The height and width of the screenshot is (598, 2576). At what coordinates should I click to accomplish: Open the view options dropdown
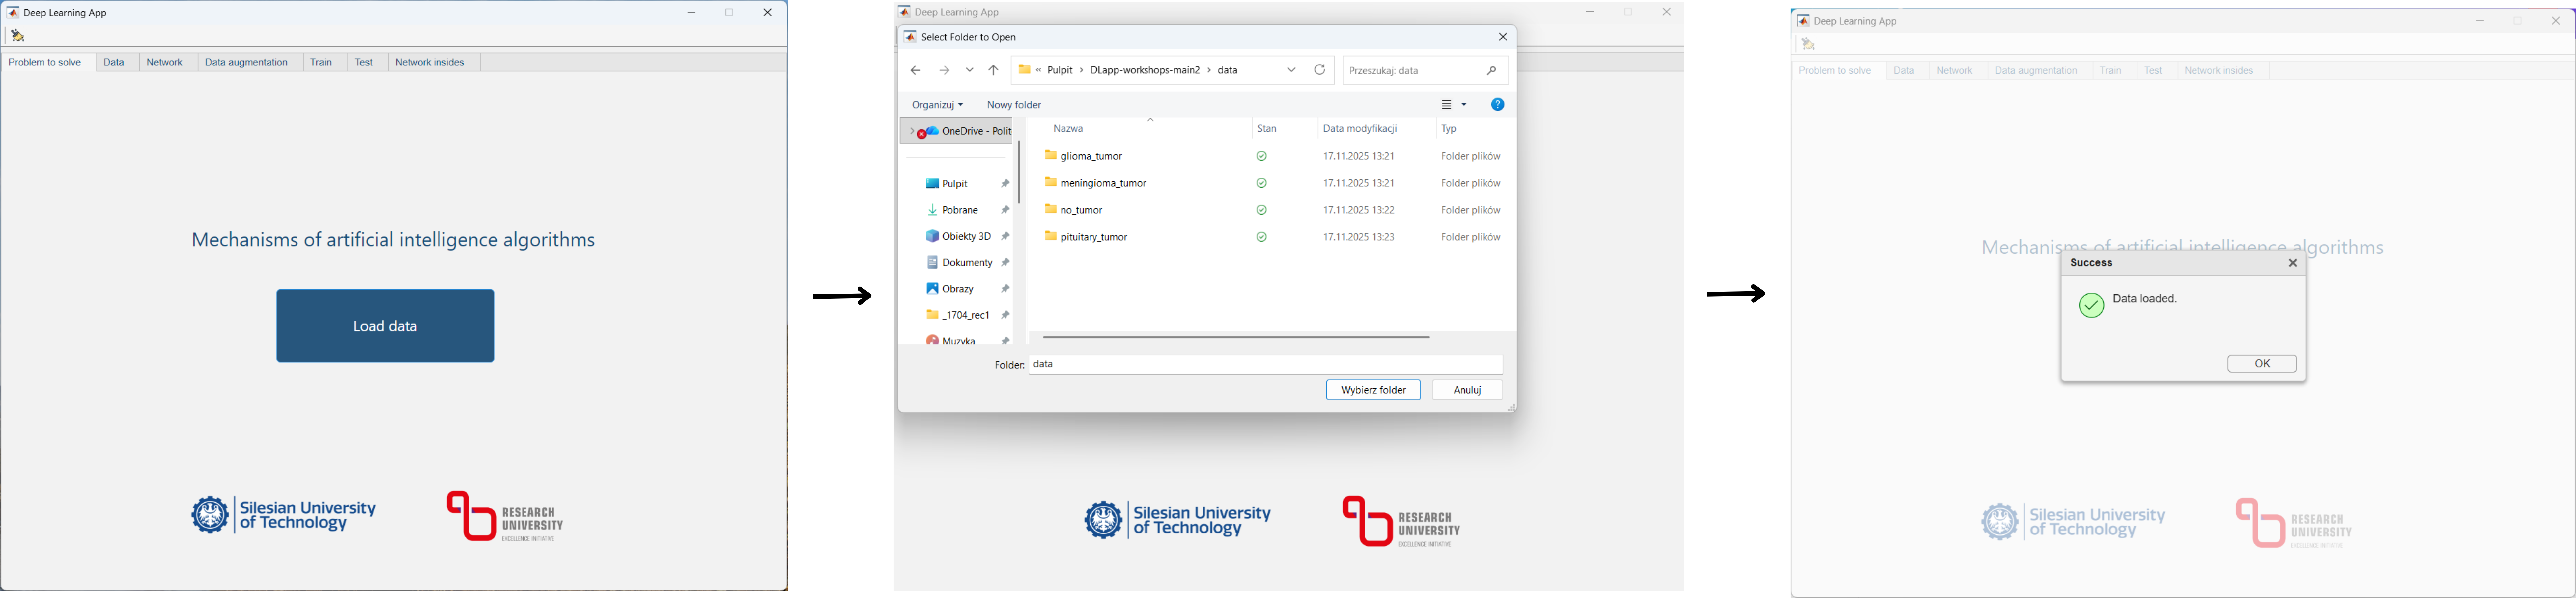click(1464, 105)
